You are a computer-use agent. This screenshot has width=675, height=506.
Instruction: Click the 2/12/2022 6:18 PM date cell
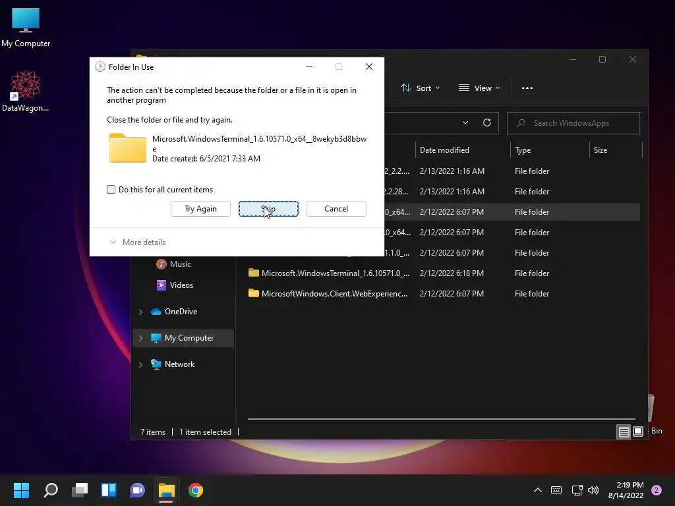pos(452,273)
